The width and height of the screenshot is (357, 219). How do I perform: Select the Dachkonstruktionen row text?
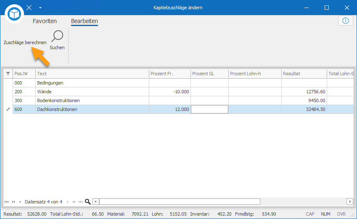(x=57, y=109)
